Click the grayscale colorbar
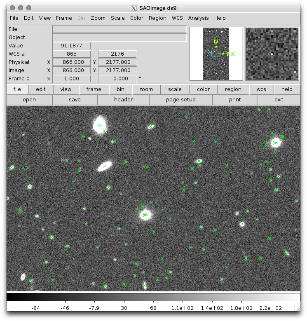 [153, 297]
